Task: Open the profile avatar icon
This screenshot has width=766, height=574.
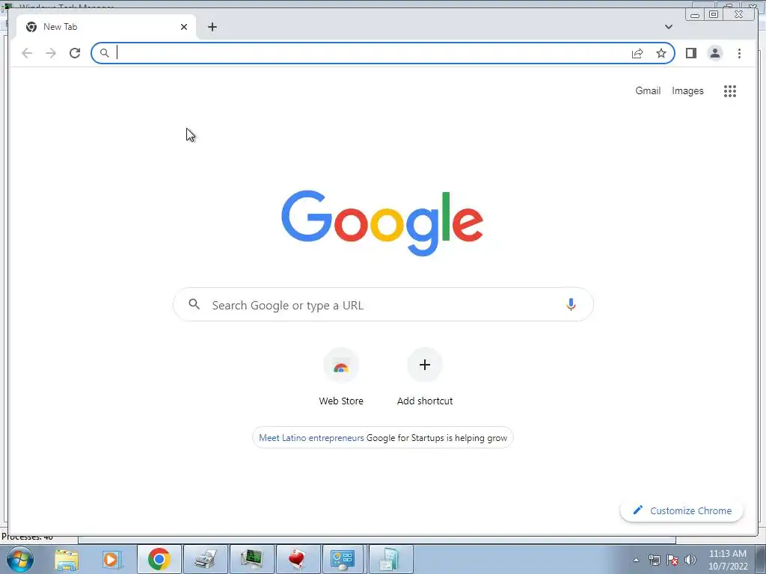Action: (x=714, y=53)
